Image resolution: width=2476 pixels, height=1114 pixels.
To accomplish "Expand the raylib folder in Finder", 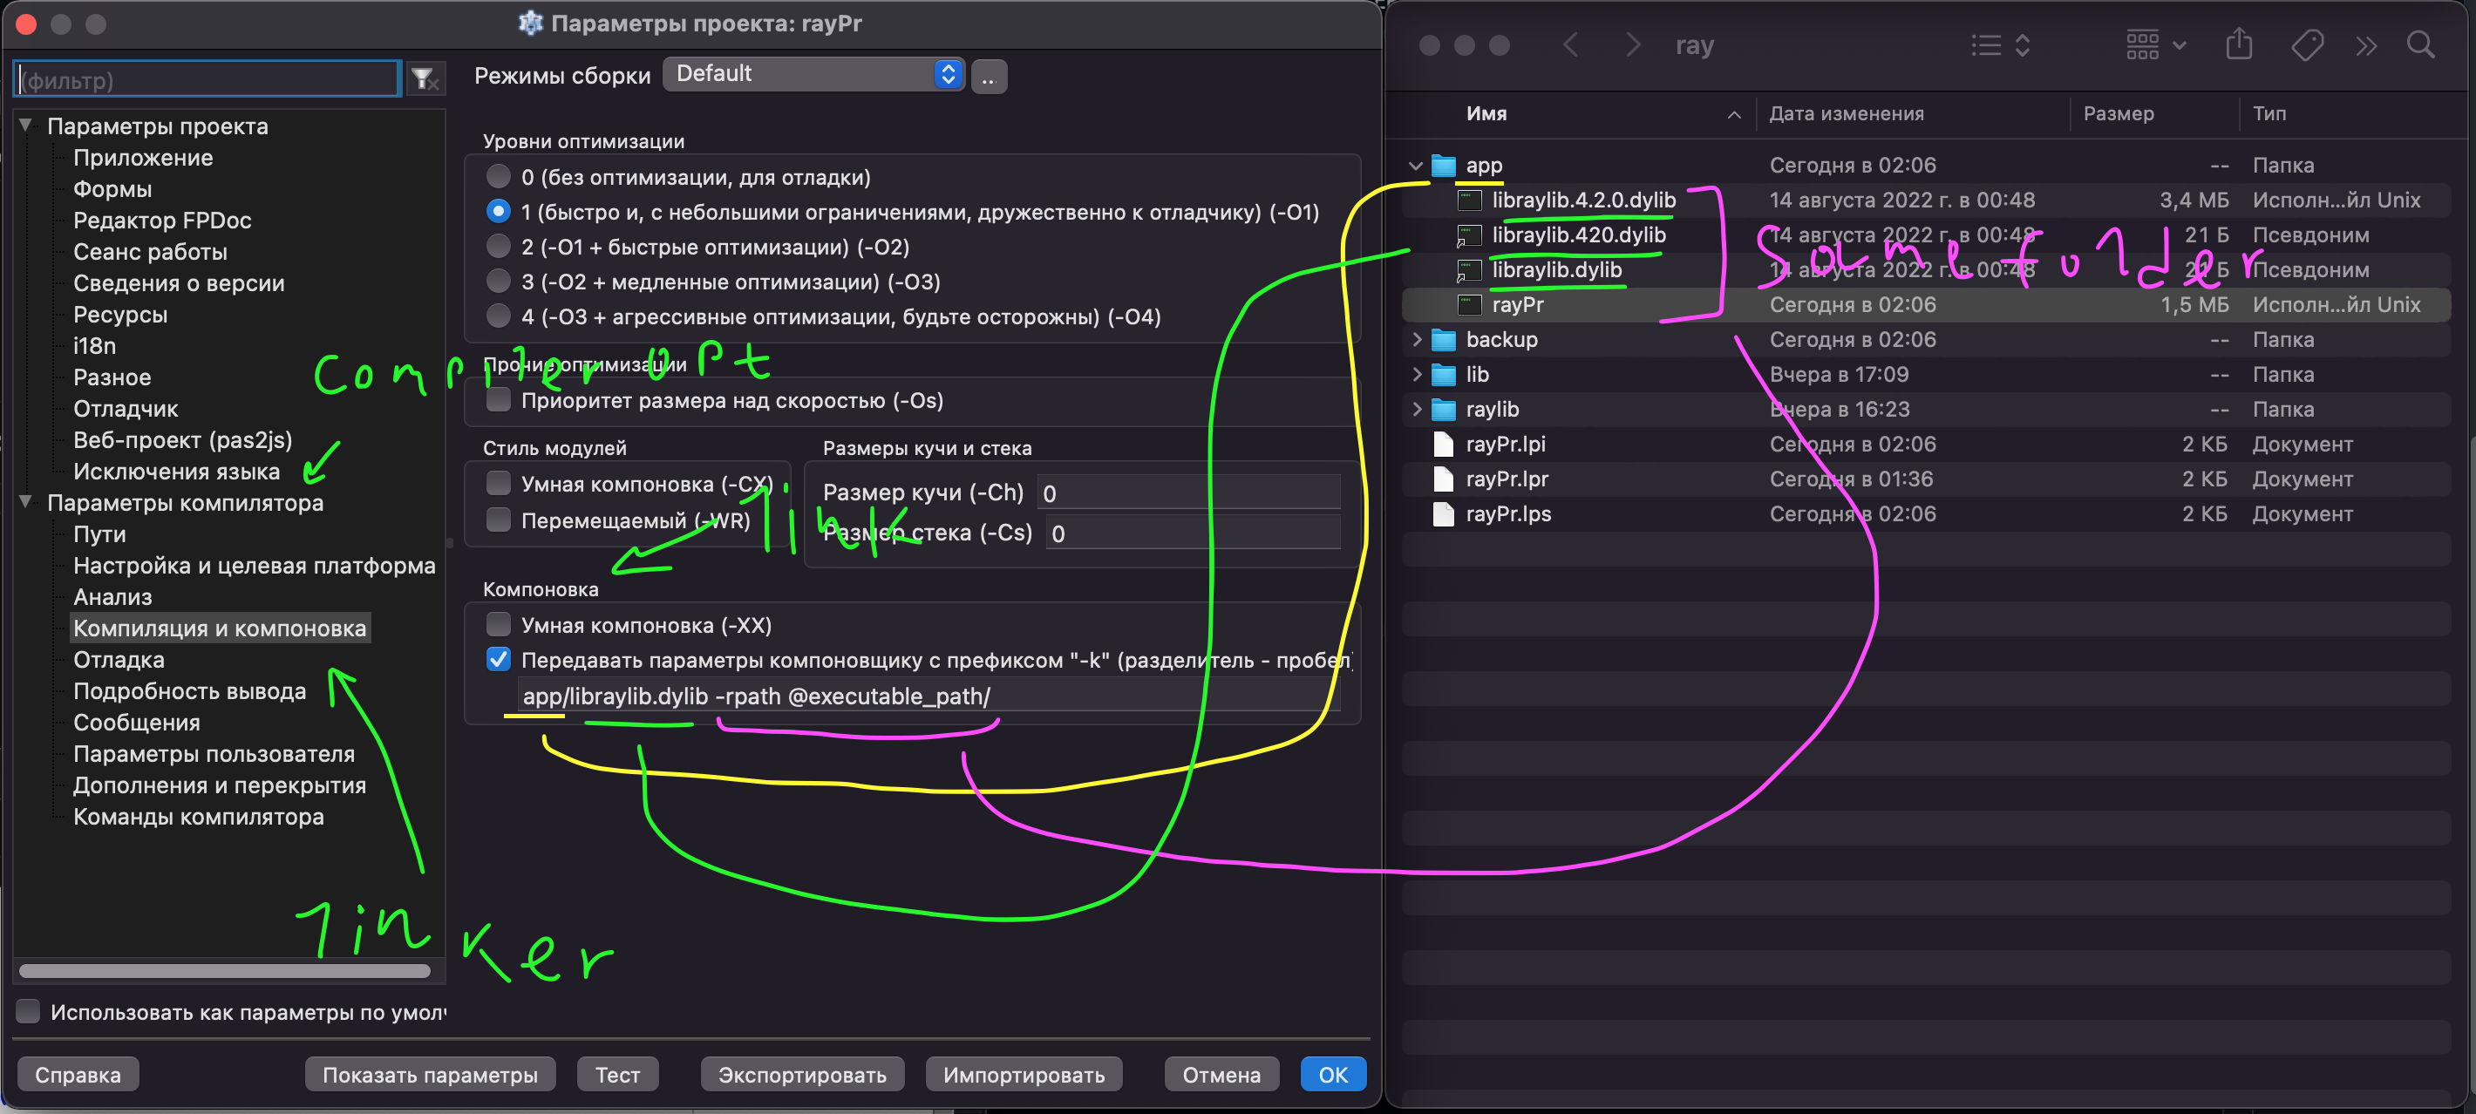I will coord(1416,410).
